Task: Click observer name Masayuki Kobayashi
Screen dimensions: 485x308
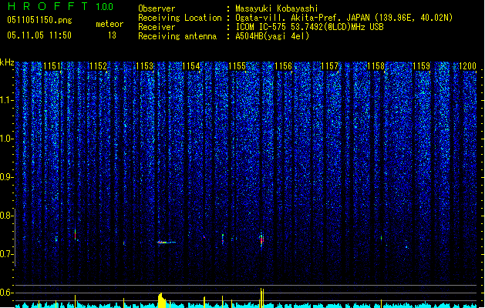Action: (277, 8)
